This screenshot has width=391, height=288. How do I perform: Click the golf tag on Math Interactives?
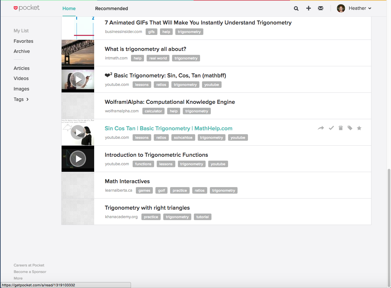click(x=162, y=190)
